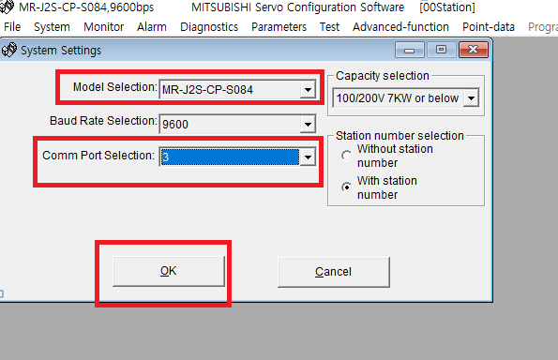Click the Comm Port Selection label
Viewport: 558px width, 360px height.
click(x=98, y=155)
